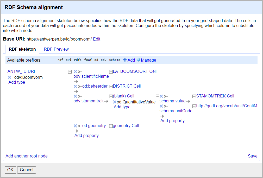Delete the od:beheerder property using X icon
The width and height of the screenshot is (263, 178).
(x=75, y=86)
